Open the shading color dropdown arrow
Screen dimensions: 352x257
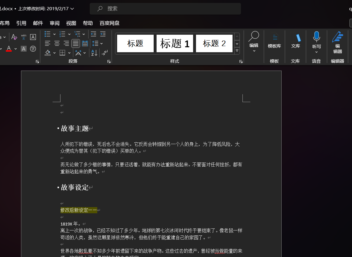(x=54, y=53)
